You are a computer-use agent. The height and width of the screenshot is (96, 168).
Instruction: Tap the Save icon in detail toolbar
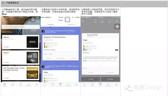pyautogui.click(x=109, y=21)
